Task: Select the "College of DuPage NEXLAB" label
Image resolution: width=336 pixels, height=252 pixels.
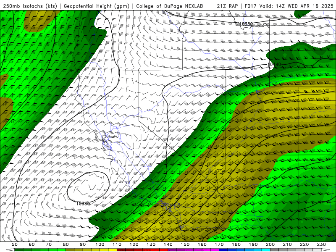Action: 170,6
